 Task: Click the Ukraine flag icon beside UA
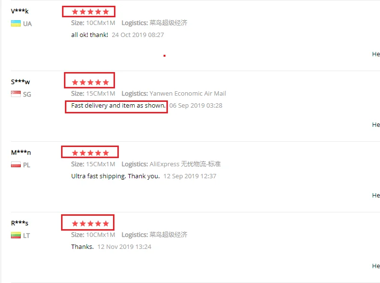pos(16,24)
